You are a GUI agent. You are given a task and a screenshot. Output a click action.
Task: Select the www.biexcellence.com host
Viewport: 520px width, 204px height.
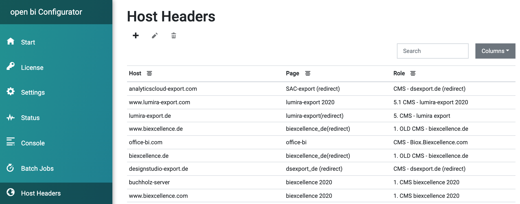(x=158, y=196)
